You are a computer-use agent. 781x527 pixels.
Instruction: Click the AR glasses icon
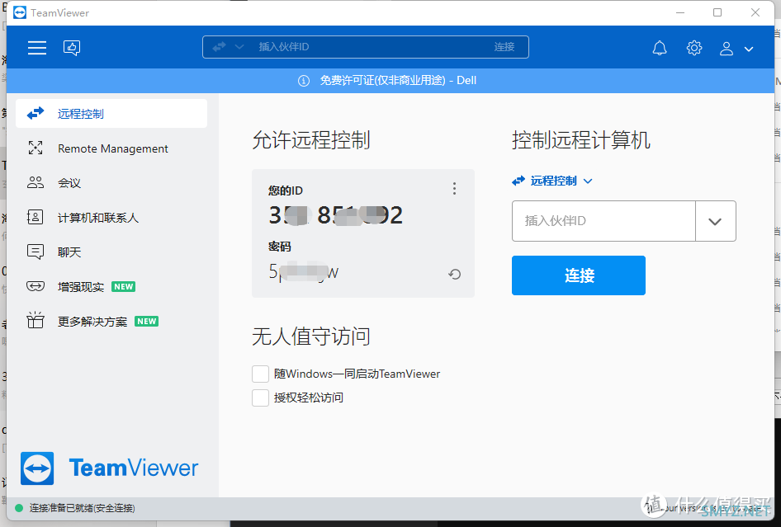35,286
